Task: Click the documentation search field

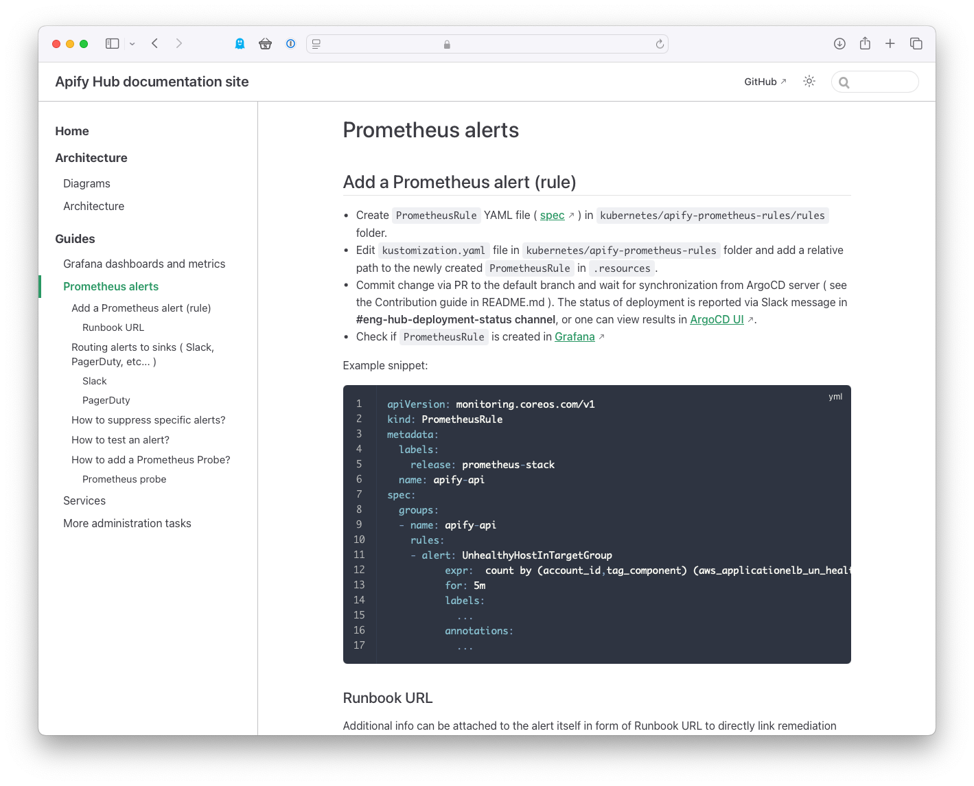Action: point(875,82)
